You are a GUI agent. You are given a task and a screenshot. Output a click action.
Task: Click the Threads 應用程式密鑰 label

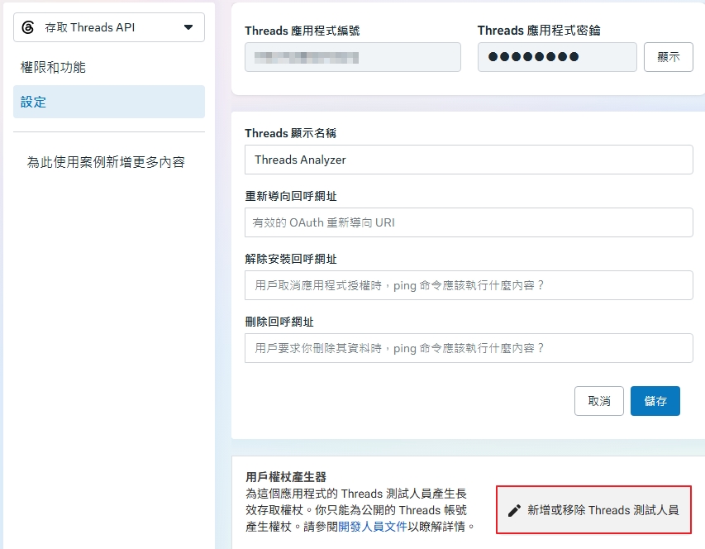point(539,31)
